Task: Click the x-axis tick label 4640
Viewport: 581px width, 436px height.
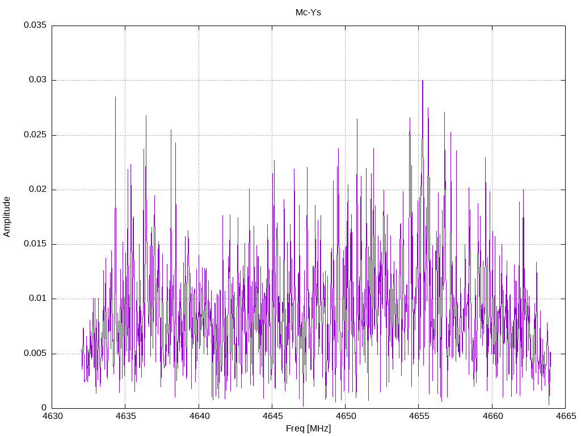Action: point(199,416)
